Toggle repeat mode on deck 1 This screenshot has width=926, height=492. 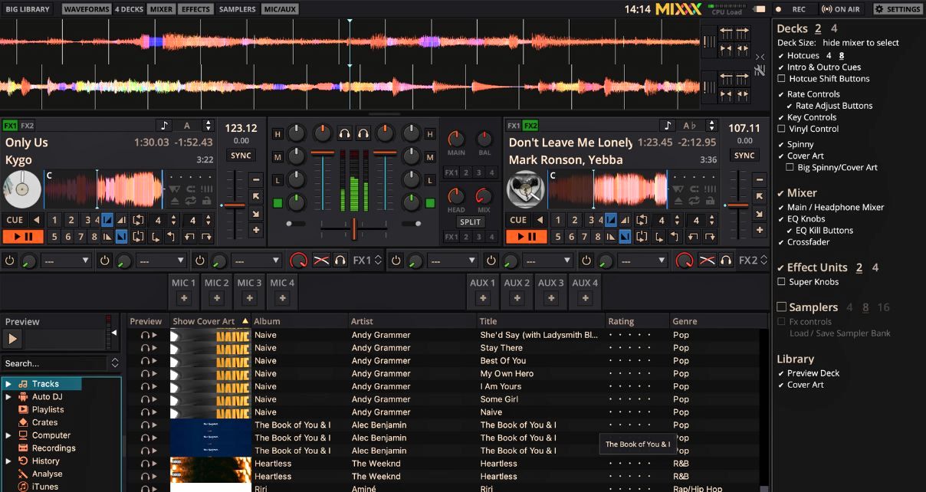click(x=190, y=200)
